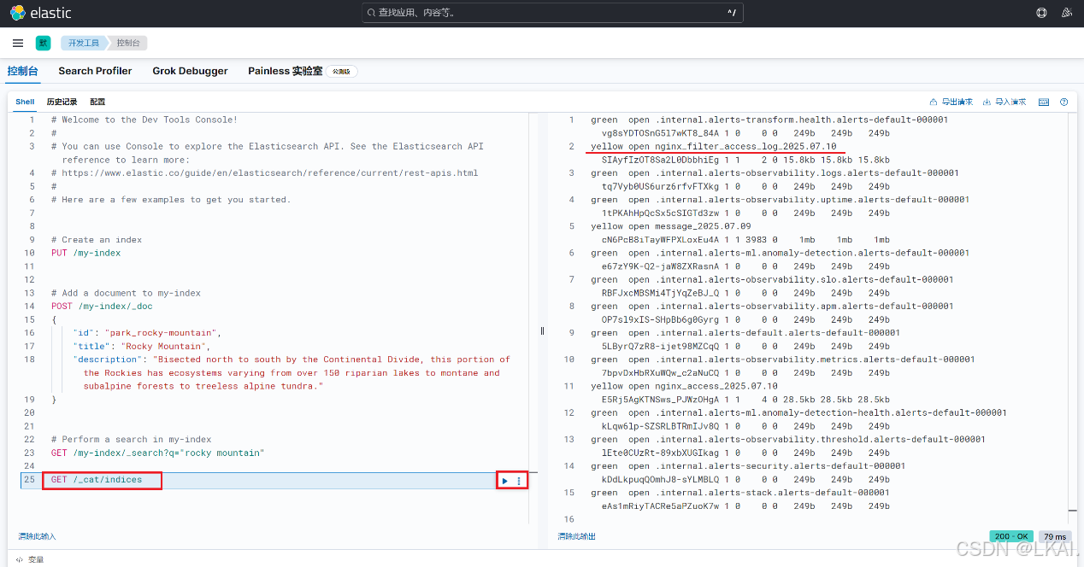Click the alerts-observability.threshold output row
The image size is (1084, 567).
pos(788,439)
